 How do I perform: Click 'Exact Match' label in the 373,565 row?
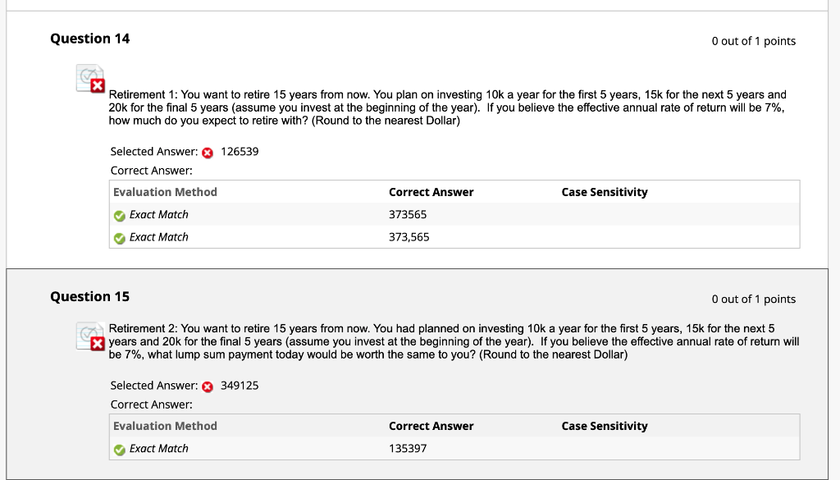(158, 237)
